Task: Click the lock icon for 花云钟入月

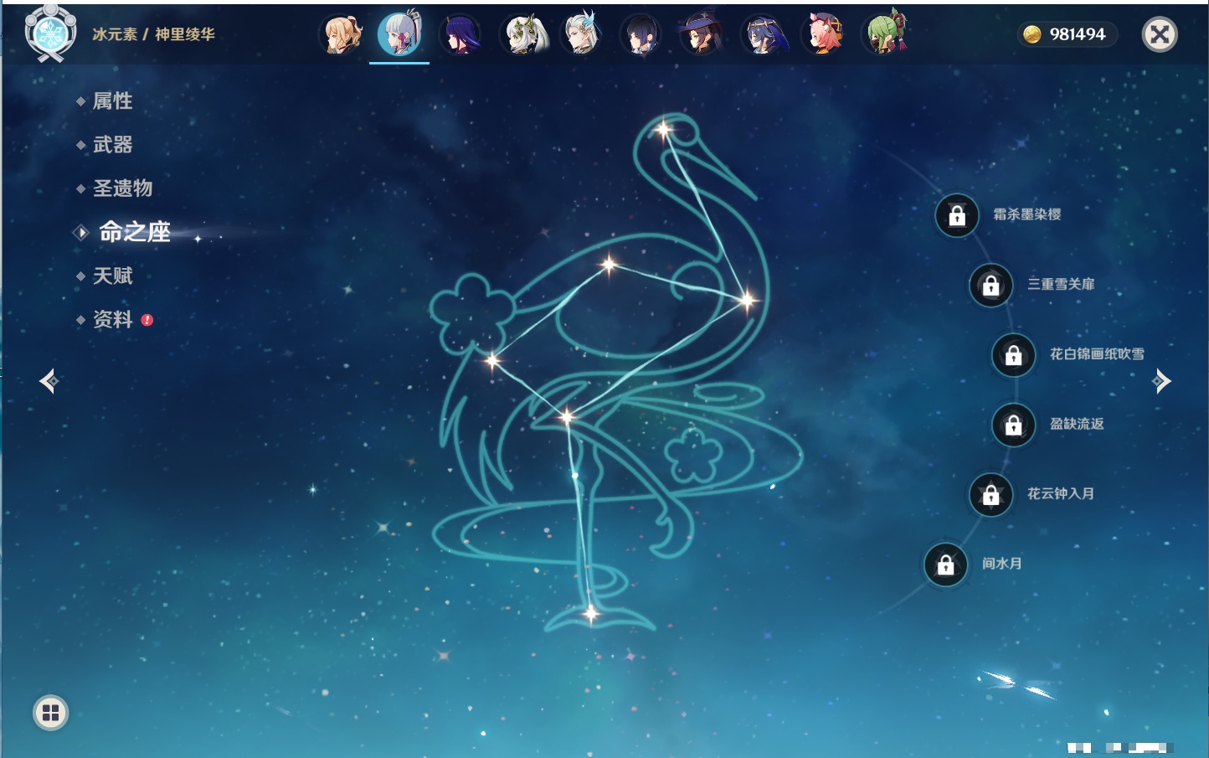Action: tap(990, 494)
